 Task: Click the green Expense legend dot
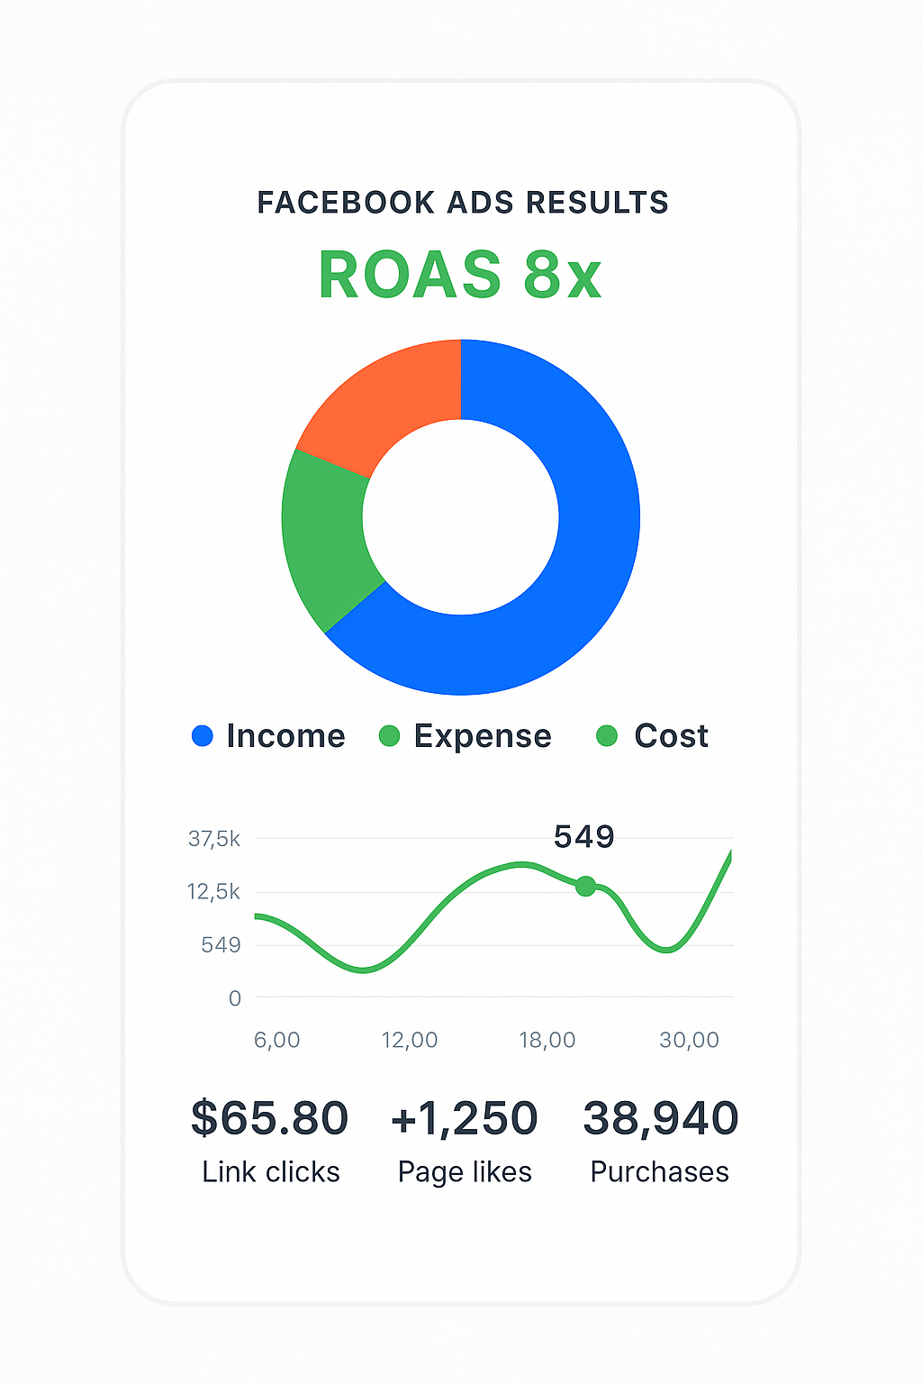389,736
